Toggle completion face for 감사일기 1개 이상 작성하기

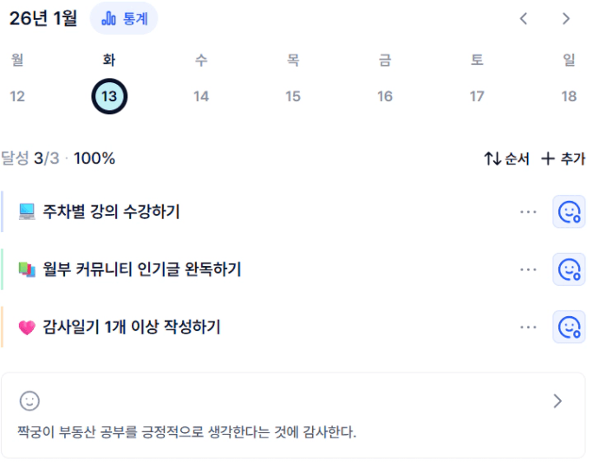tap(569, 327)
